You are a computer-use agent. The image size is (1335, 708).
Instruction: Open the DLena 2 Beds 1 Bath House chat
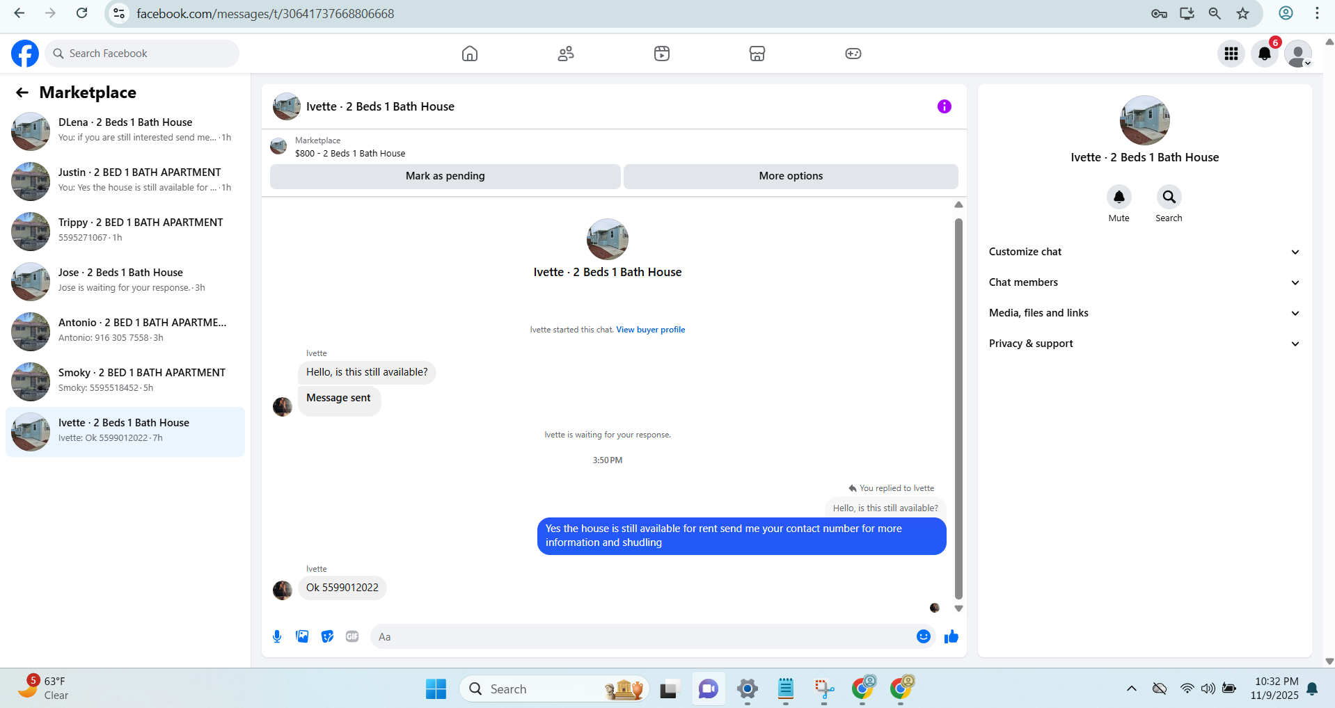tap(125, 131)
